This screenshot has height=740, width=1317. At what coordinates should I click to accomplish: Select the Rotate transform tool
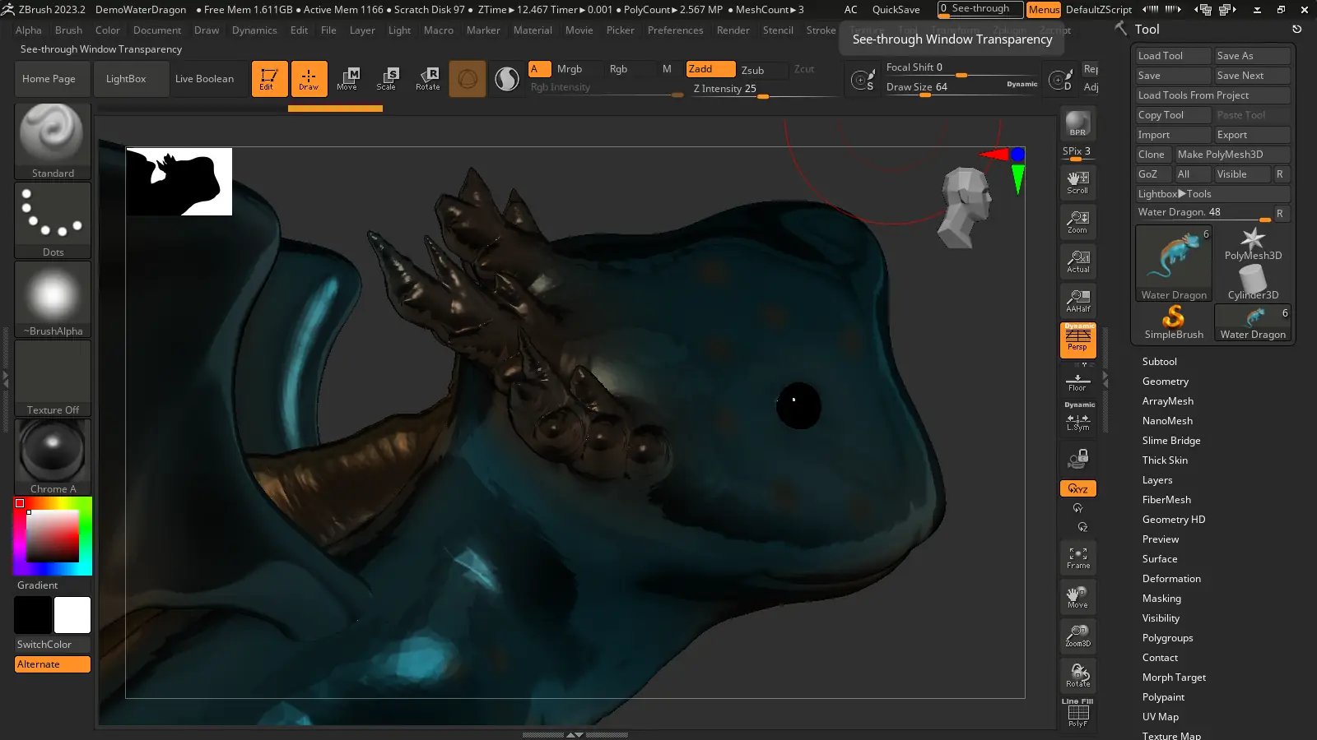[x=428, y=78]
